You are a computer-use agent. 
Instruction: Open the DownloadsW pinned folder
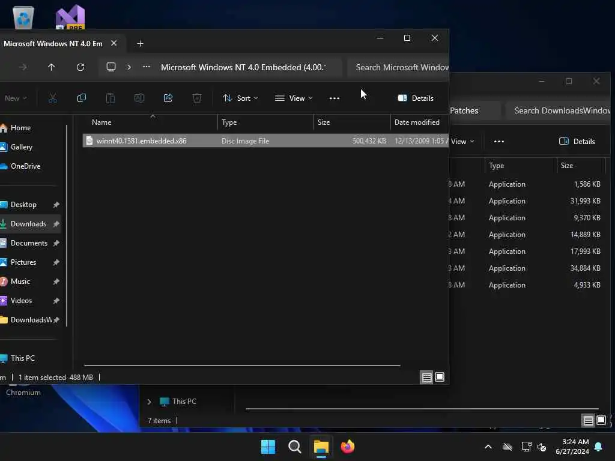coord(31,320)
